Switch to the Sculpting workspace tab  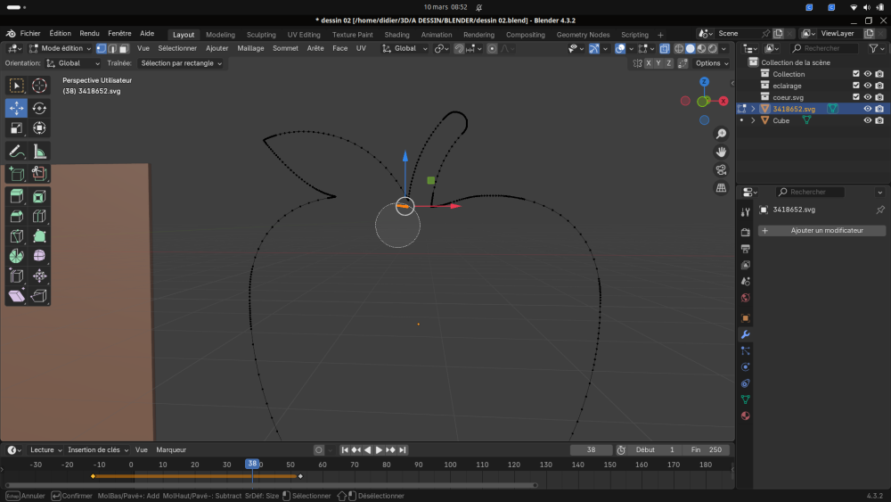pos(261,35)
